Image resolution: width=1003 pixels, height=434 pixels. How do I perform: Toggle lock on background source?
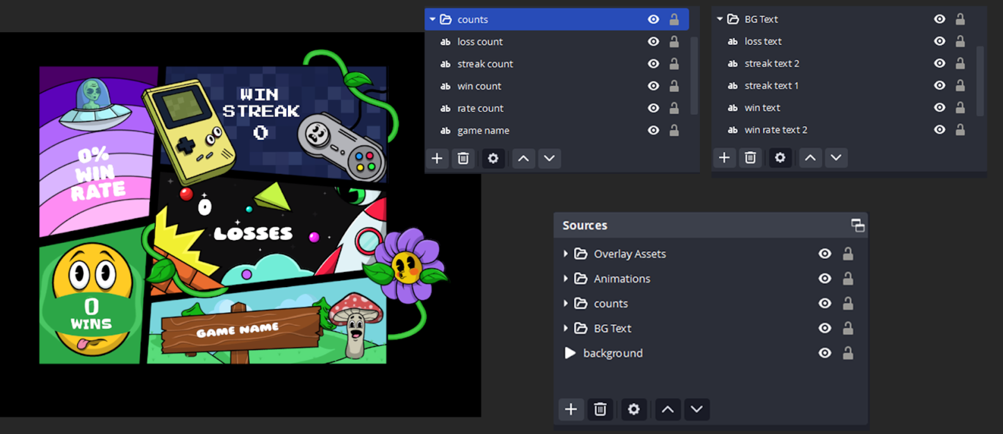(x=848, y=353)
